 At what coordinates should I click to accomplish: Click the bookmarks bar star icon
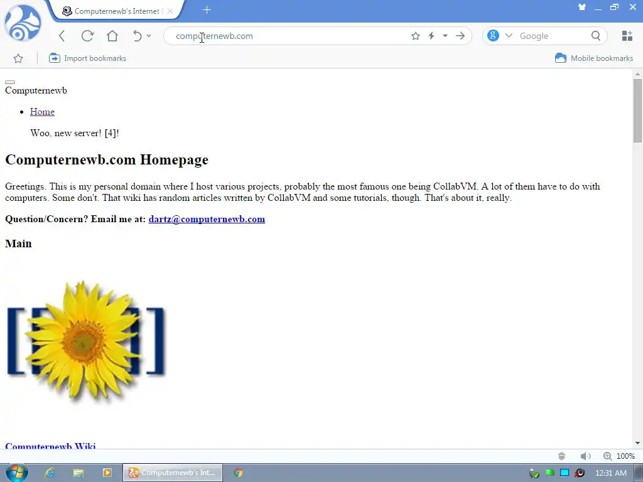tap(18, 58)
